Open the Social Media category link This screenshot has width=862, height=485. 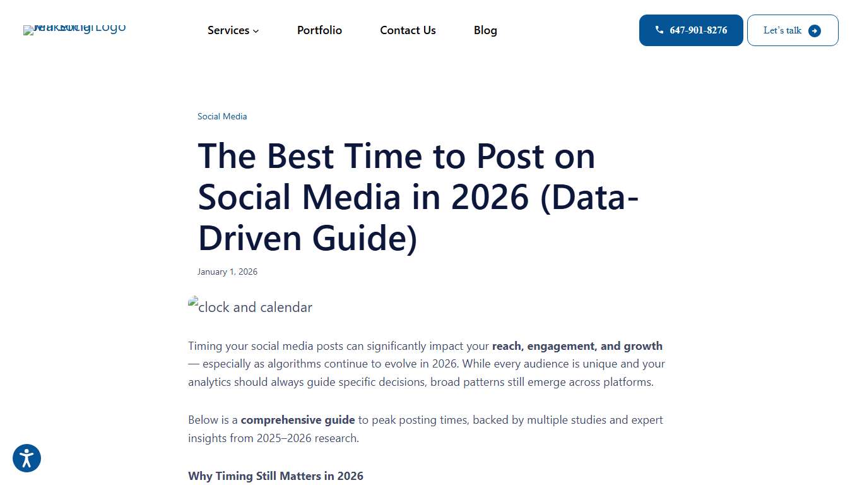[222, 116]
